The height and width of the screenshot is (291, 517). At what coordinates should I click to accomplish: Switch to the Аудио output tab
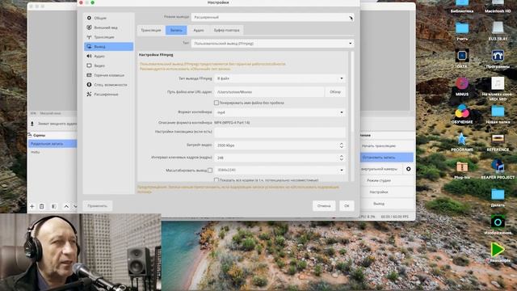199,30
